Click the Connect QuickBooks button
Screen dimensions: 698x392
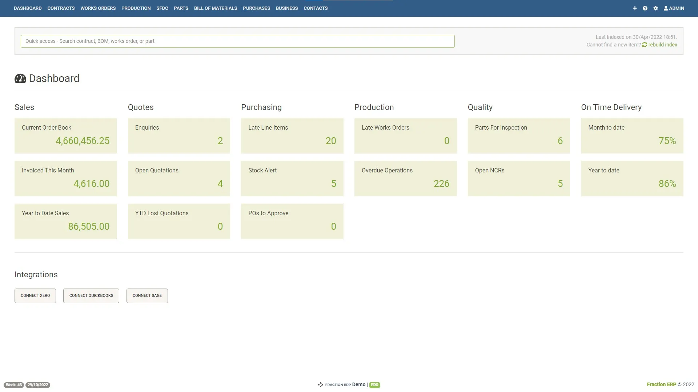click(91, 295)
